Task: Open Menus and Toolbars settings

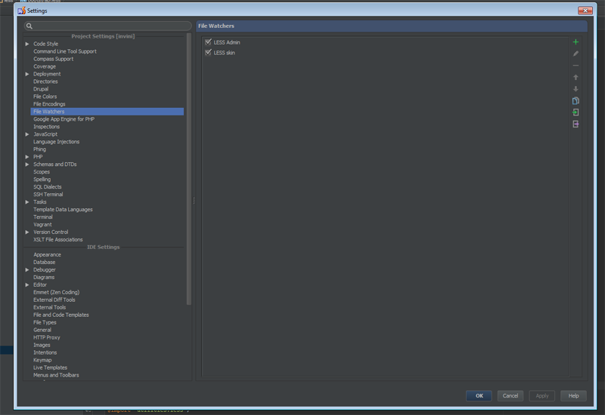Action: [x=56, y=375]
